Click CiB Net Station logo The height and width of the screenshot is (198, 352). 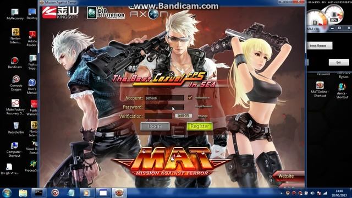click(x=106, y=13)
